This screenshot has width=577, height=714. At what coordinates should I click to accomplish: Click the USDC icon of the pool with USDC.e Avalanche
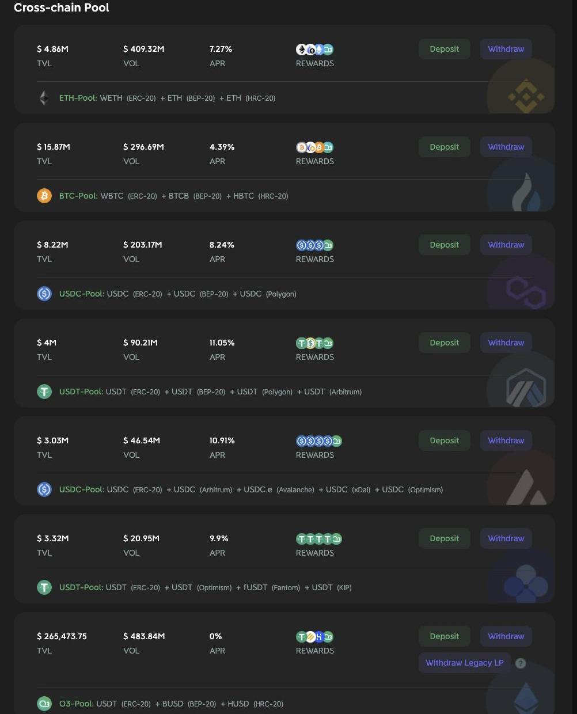pyautogui.click(x=44, y=489)
